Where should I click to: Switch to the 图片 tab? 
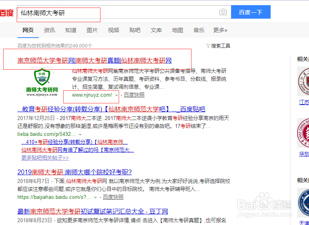92,30
